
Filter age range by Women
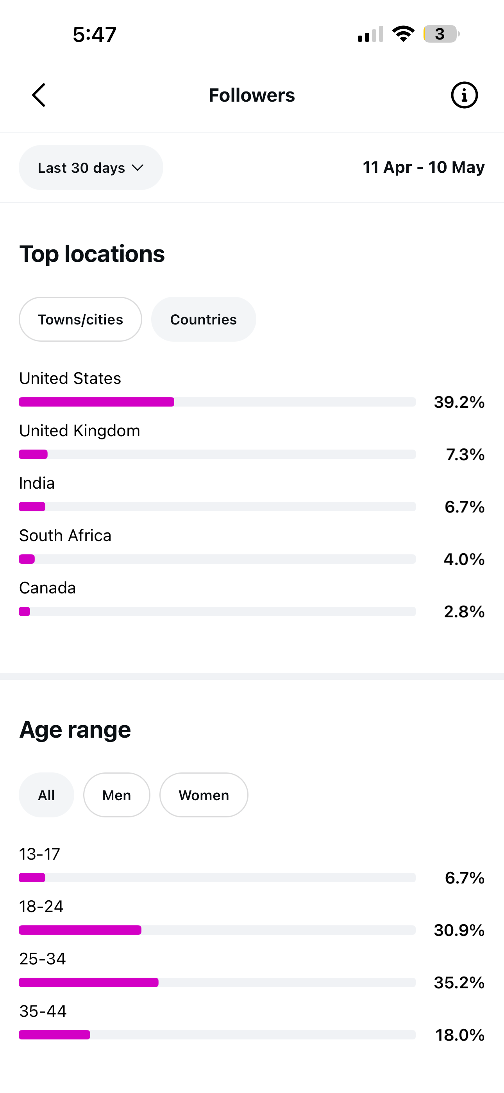(204, 795)
